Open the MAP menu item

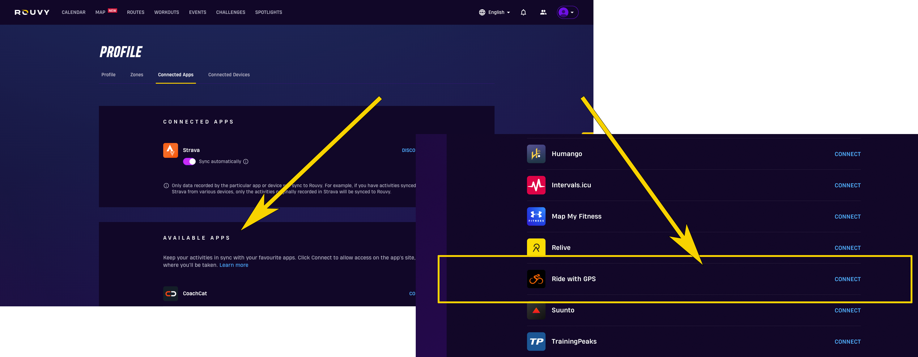coord(100,12)
